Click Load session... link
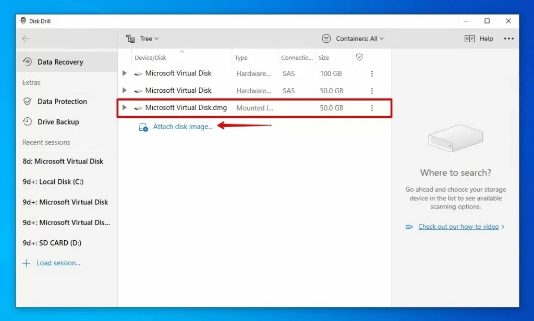The image size is (534, 321). pyautogui.click(x=58, y=263)
